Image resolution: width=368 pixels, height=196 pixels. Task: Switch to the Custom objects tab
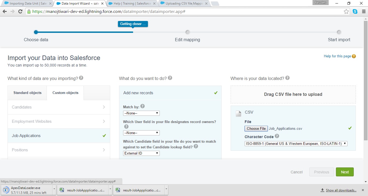pyautogui.click(x=65, y=93)
